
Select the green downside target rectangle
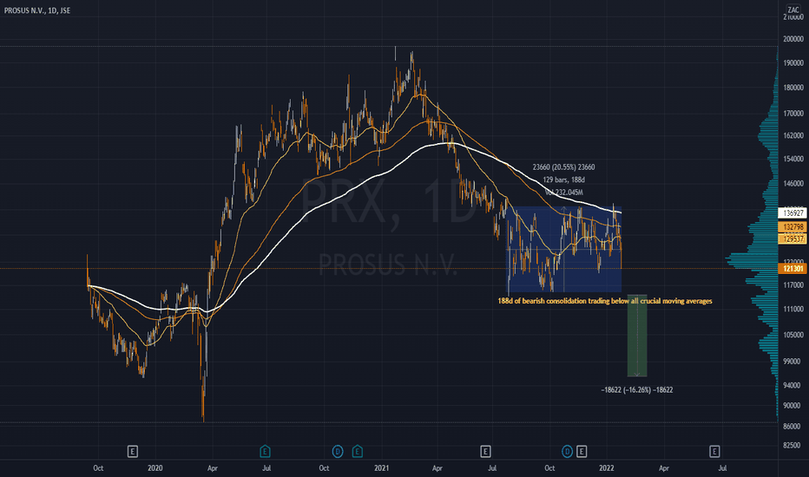pos(637,336)
